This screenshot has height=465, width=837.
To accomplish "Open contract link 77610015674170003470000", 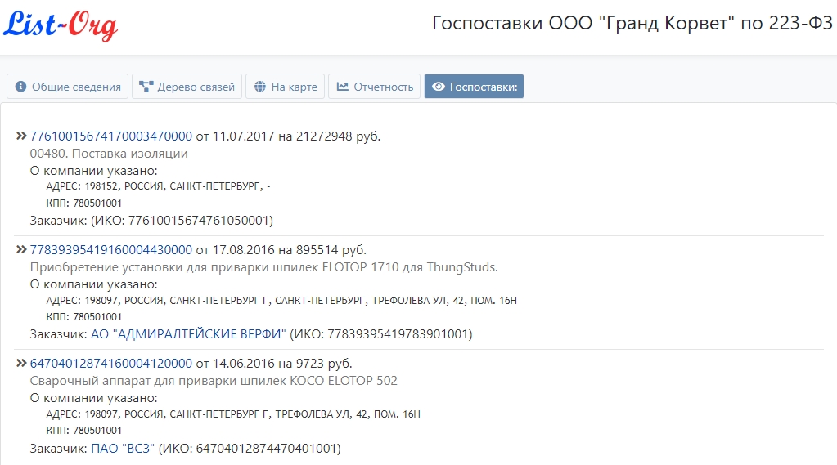I will pos(110,136).
